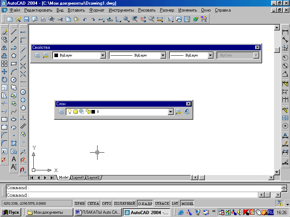
Task: Toggle О-КАДР object snap
Action: 145,203
